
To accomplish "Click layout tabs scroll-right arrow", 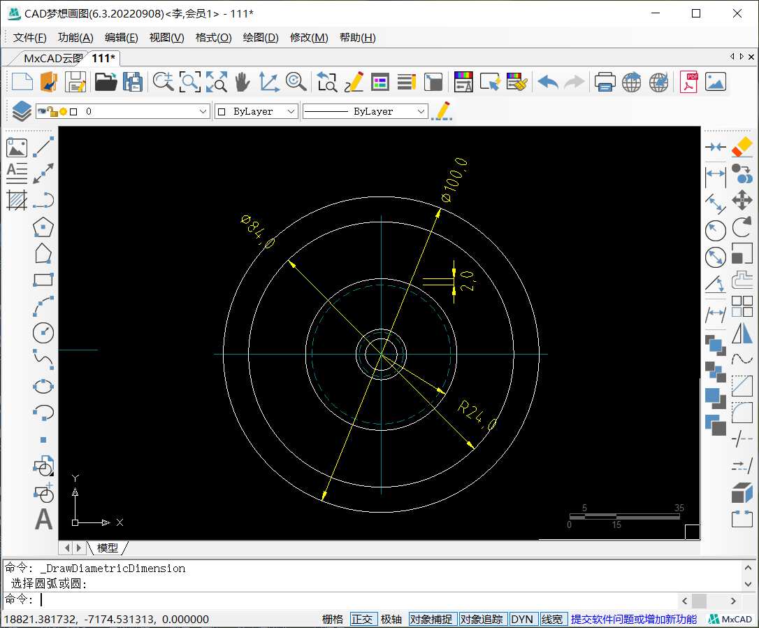I will (78, 548).
